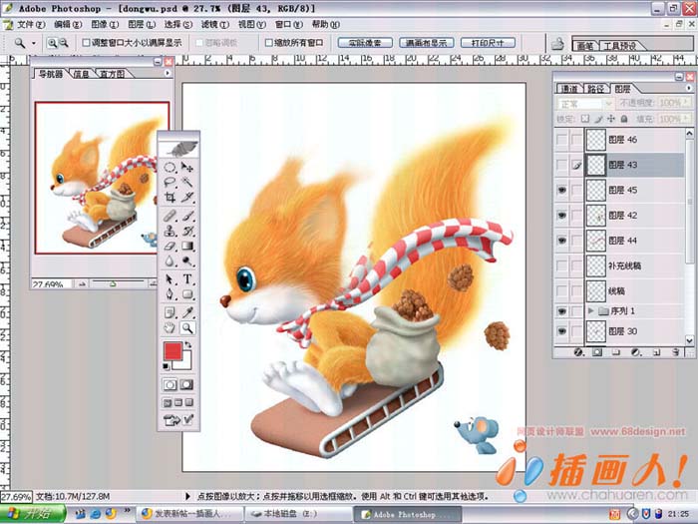Switch to the 通道 tab

569,89
